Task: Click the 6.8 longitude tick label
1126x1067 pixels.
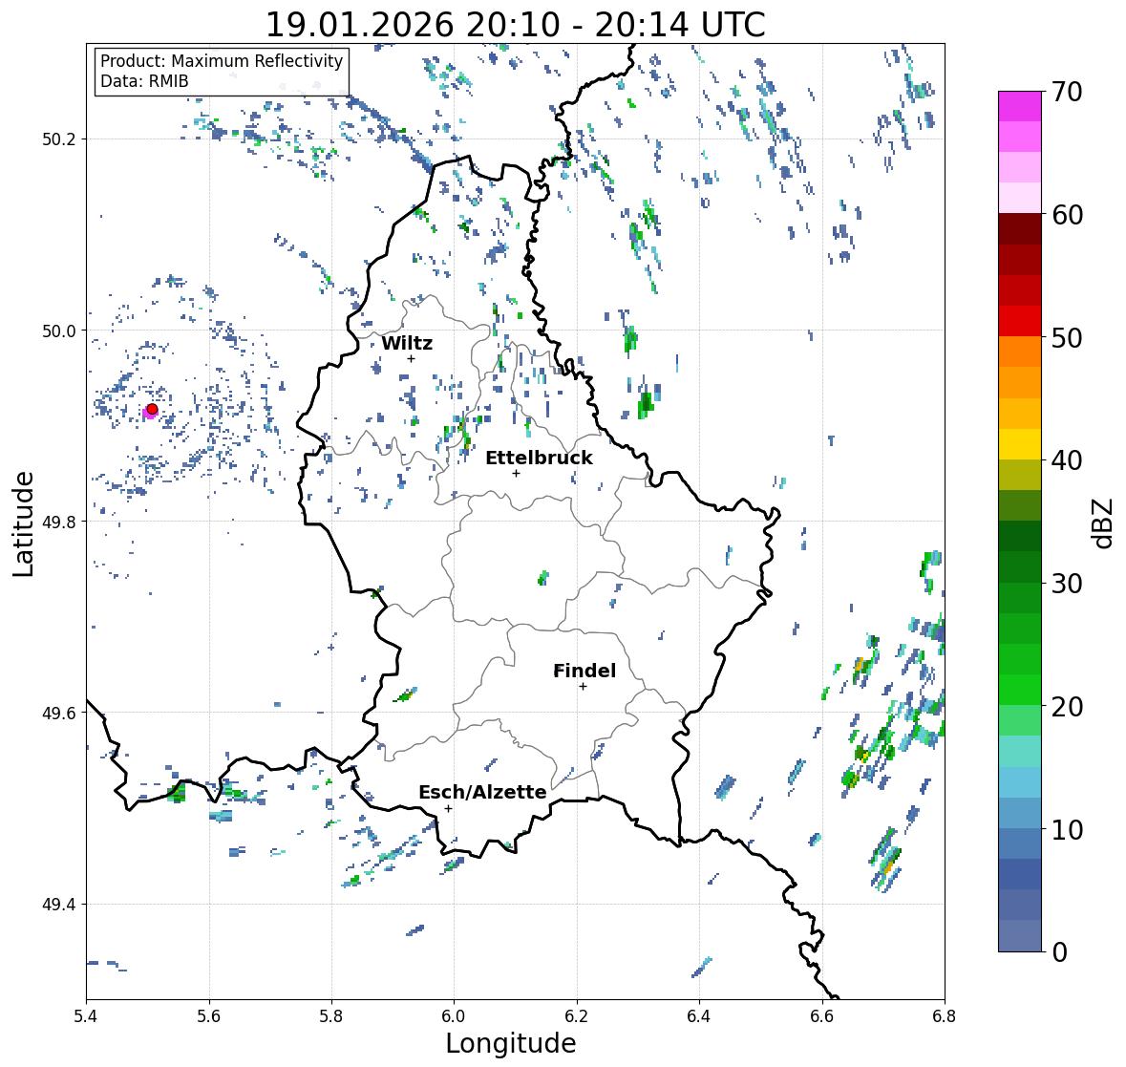Action: click(944, 1016)
